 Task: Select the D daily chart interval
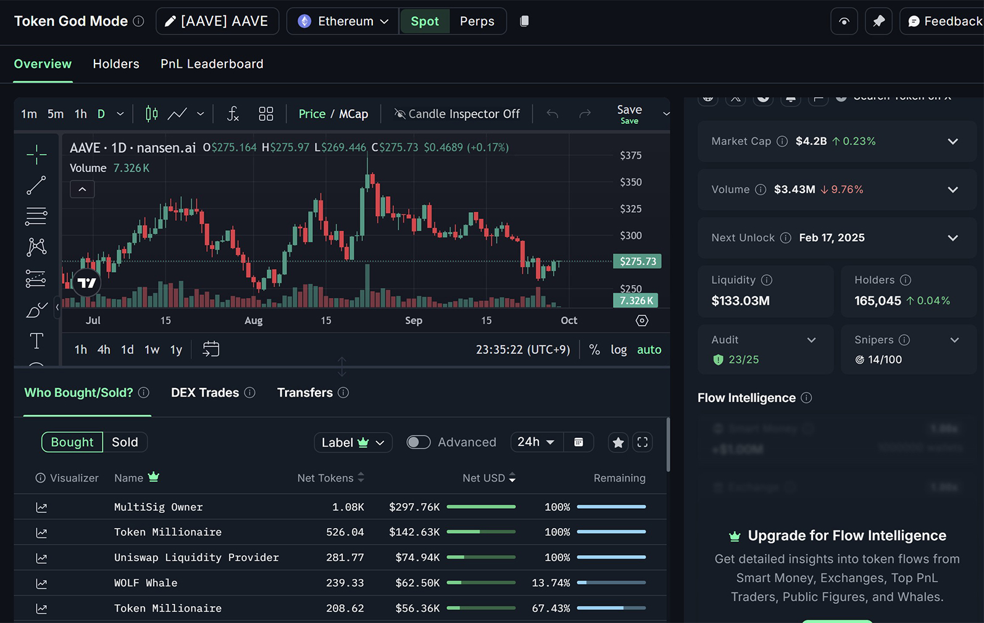101,114
